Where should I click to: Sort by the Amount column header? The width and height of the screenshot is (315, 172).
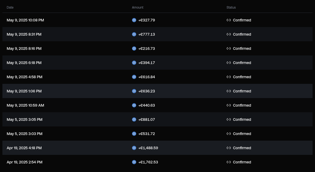click(x=138, y=8)
